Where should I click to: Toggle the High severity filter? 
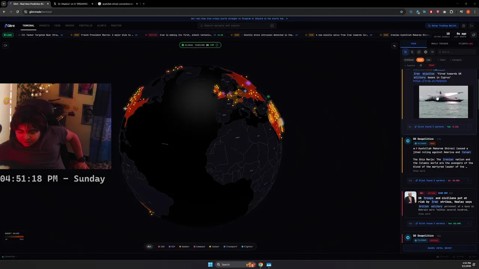click(x=420, y=60)
